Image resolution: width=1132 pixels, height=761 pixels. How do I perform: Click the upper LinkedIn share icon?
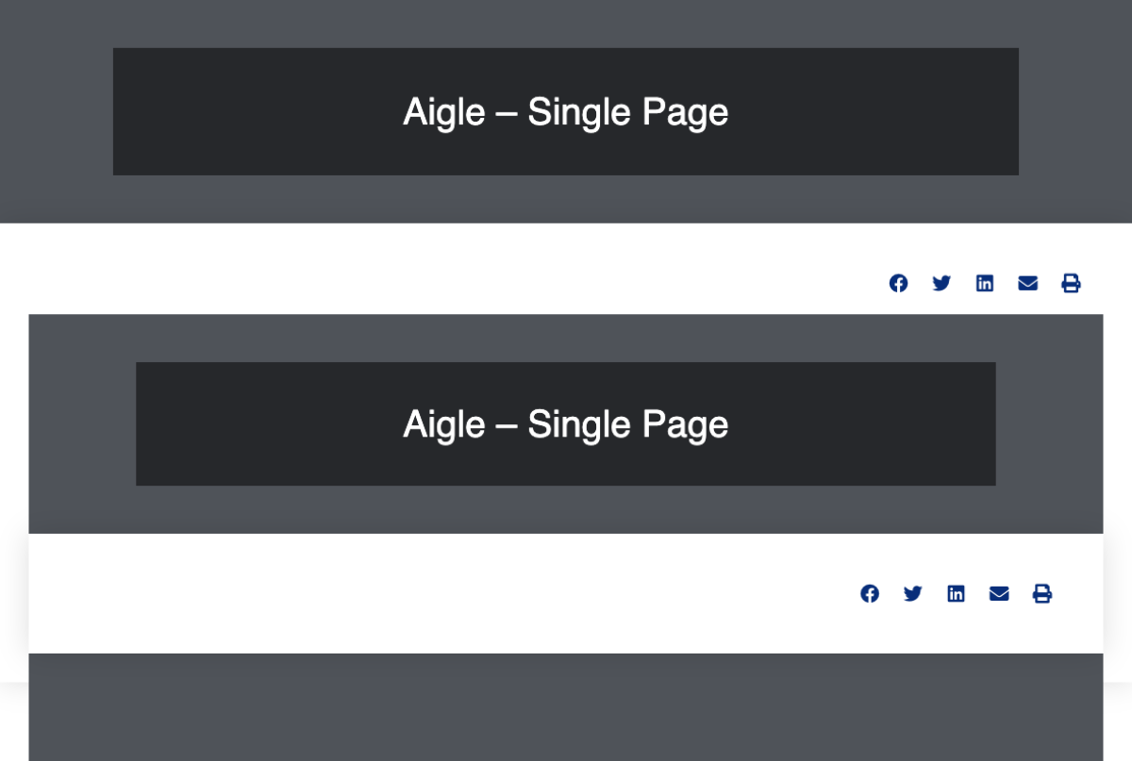click(985, 283)
